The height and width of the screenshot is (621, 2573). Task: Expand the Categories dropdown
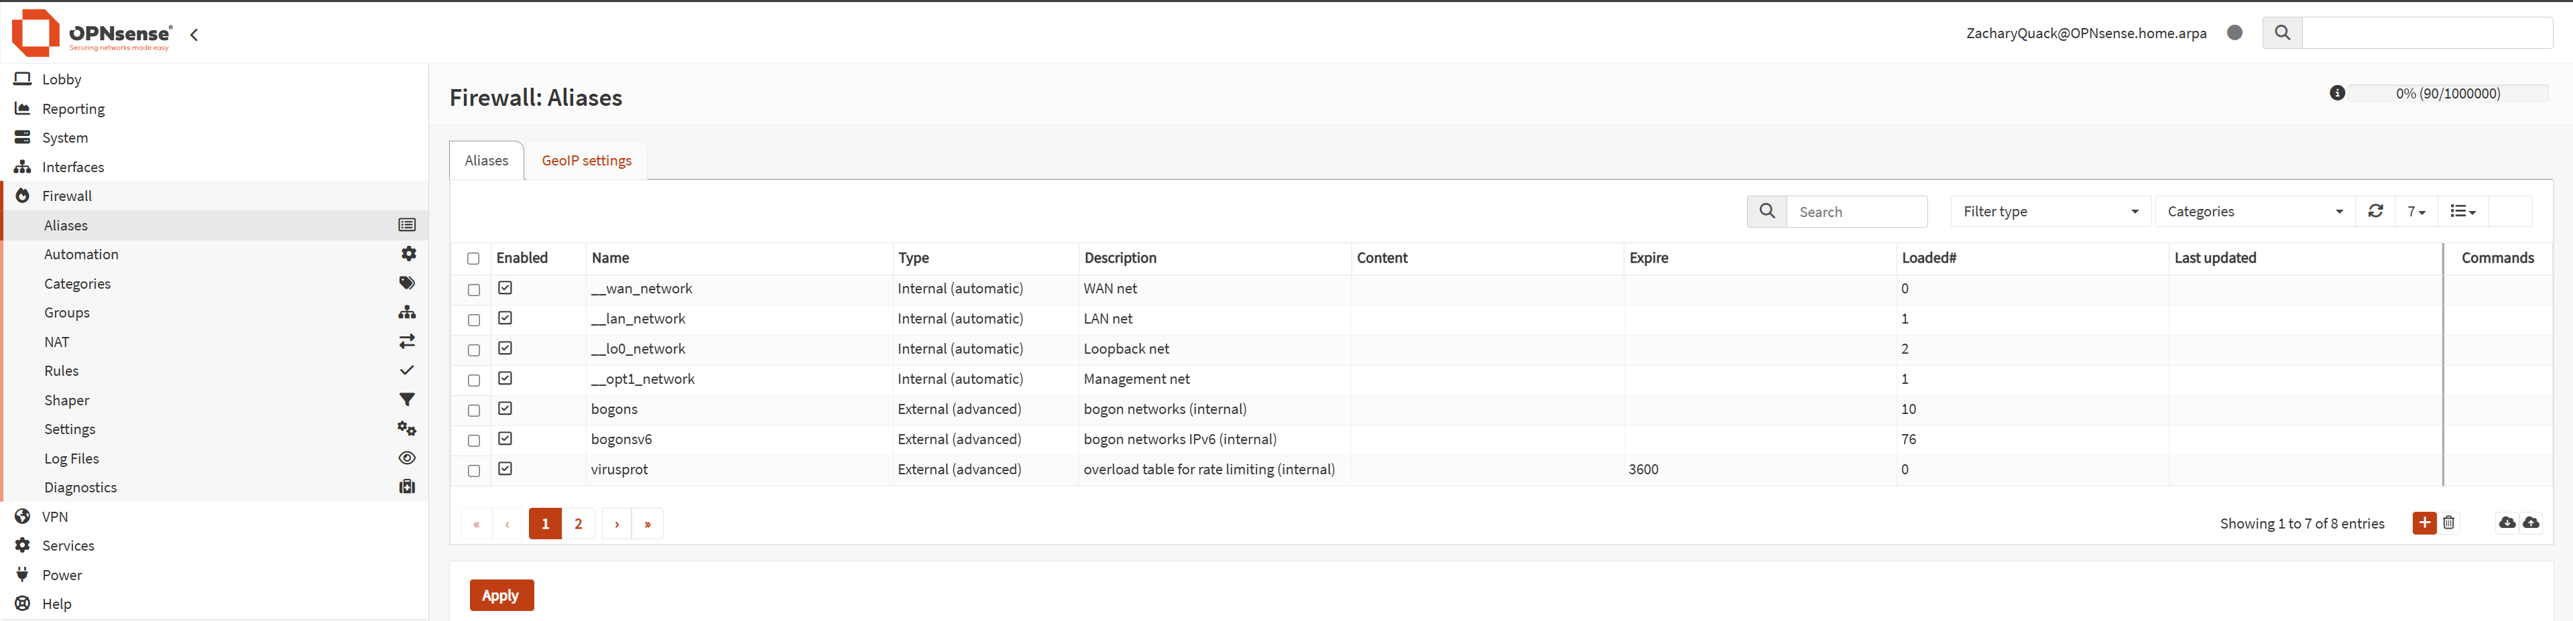point(2253,212)
